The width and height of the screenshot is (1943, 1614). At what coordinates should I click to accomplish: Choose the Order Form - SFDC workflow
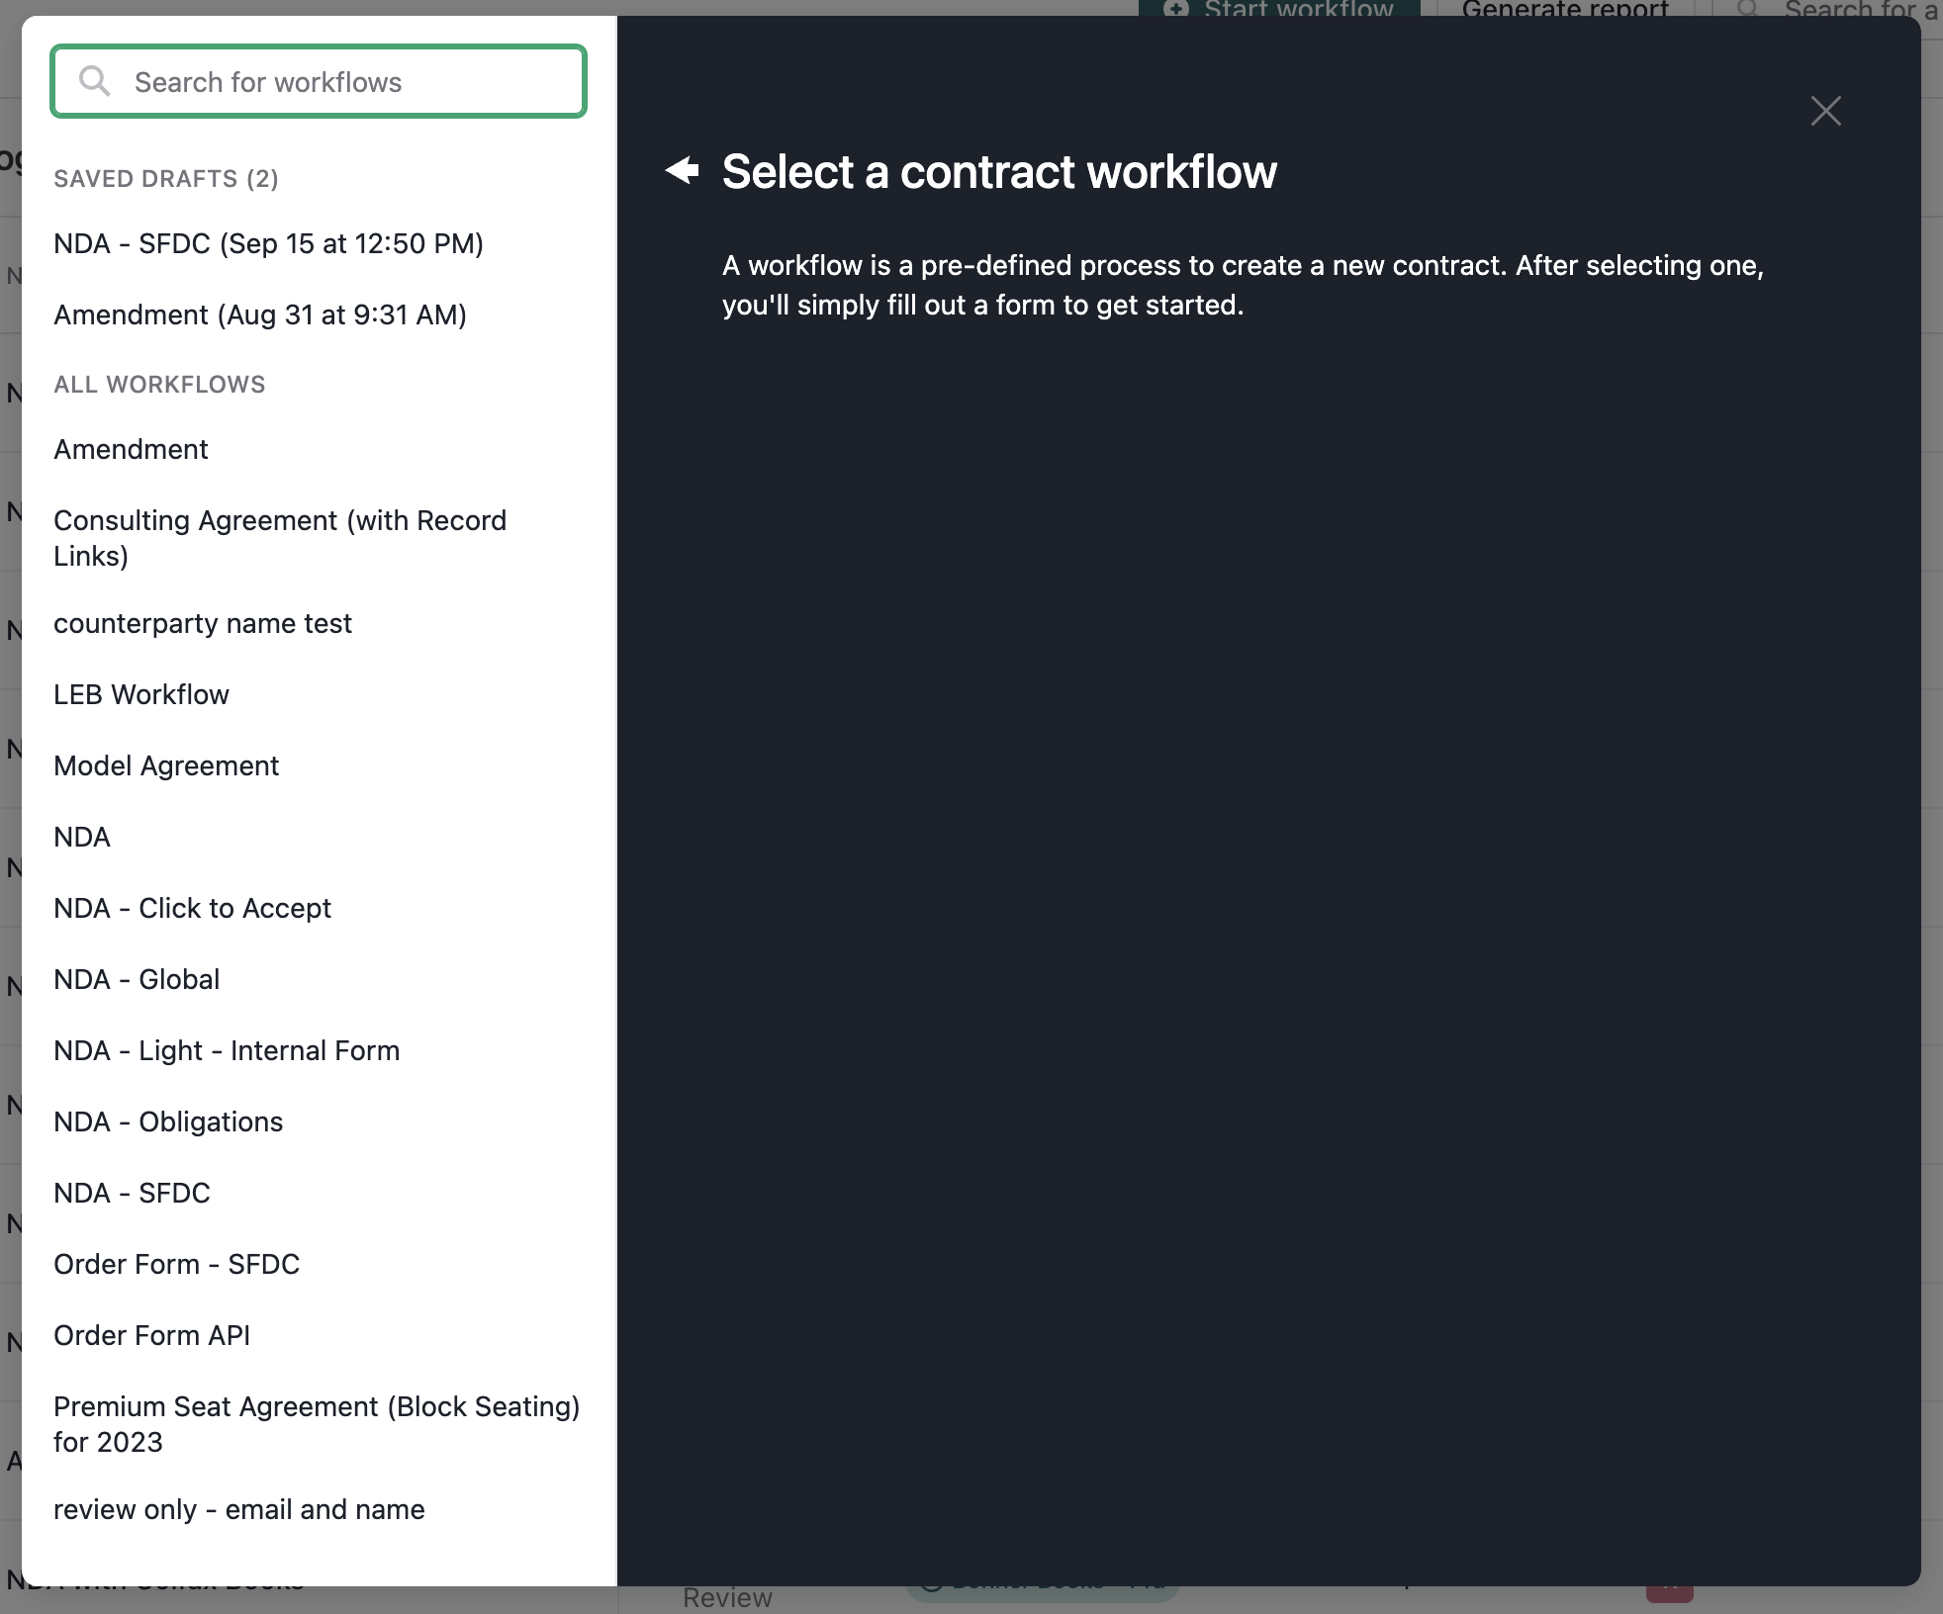click(176, 1264)
